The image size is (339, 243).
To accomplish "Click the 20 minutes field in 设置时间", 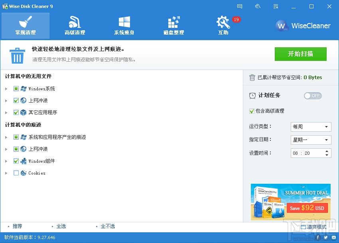I will pos(307,153).
